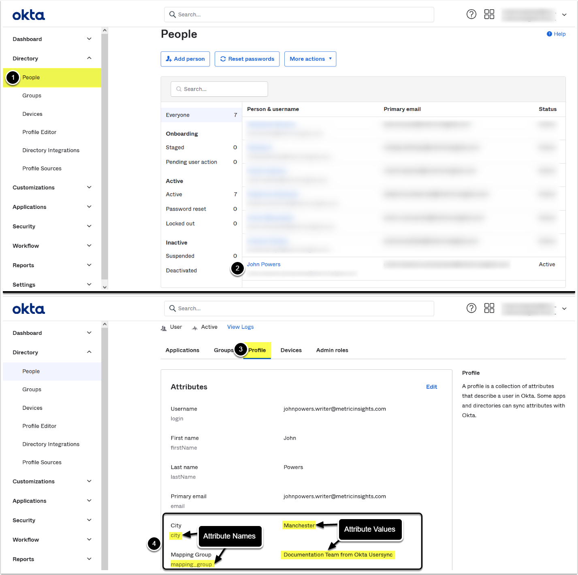
Task: Open Profile Sources in the user profile page sidebar
Action: (42, 463)
